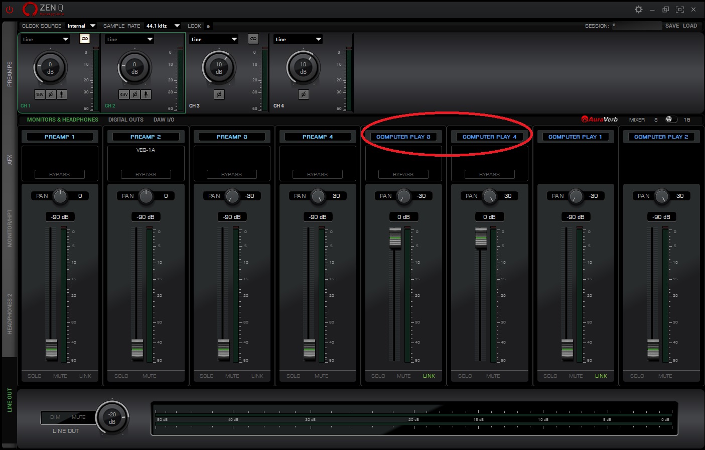Open the VEQ-1A effect slot on PREAMP 2
Screen dimensions: 705x450
[x=146, y=150]
